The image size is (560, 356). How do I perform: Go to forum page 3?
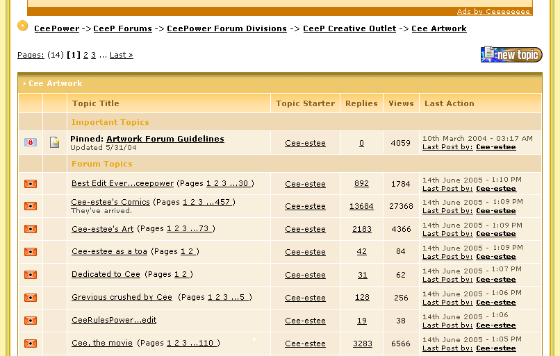93,55
